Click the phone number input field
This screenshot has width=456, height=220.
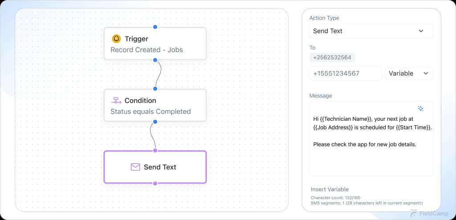[x=346, y=73]
